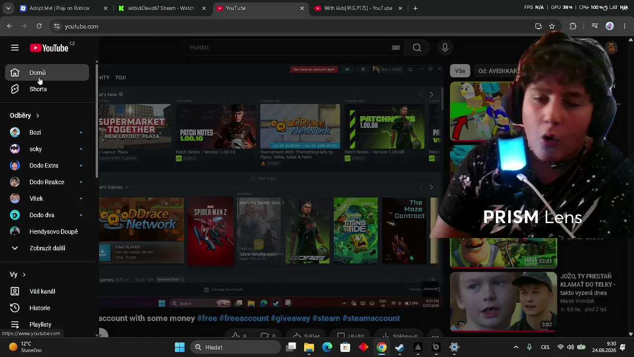Open Playlisty in the sidebar
The image size is (634, 357).
(47, 324)
